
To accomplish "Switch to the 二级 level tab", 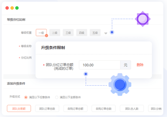I will click(55, 33).
